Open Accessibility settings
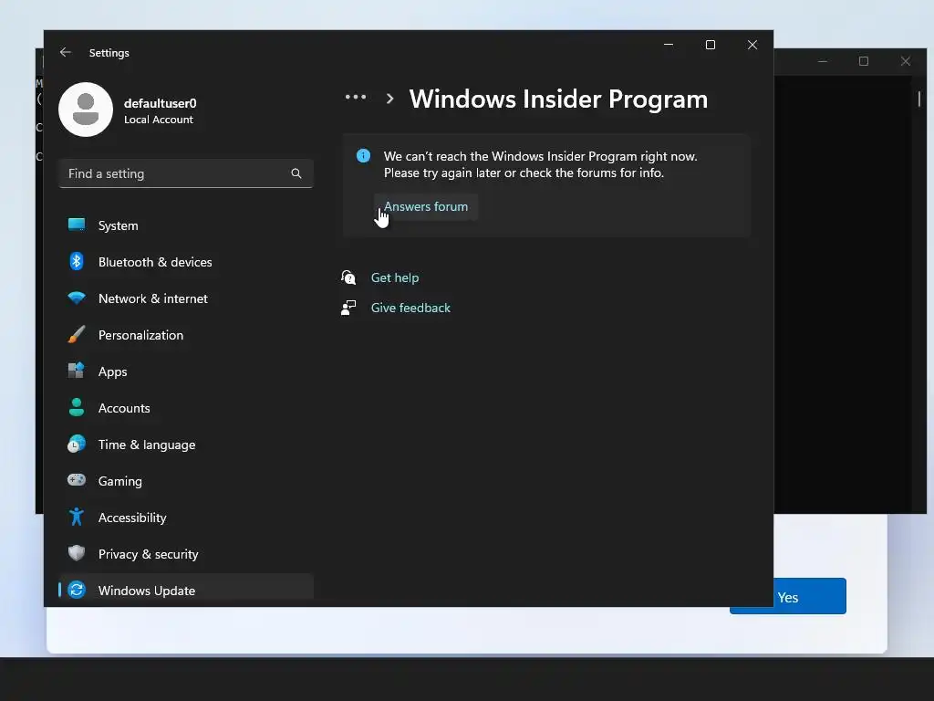The height and width of the screenshot is (701, 934). coord(186,518)
